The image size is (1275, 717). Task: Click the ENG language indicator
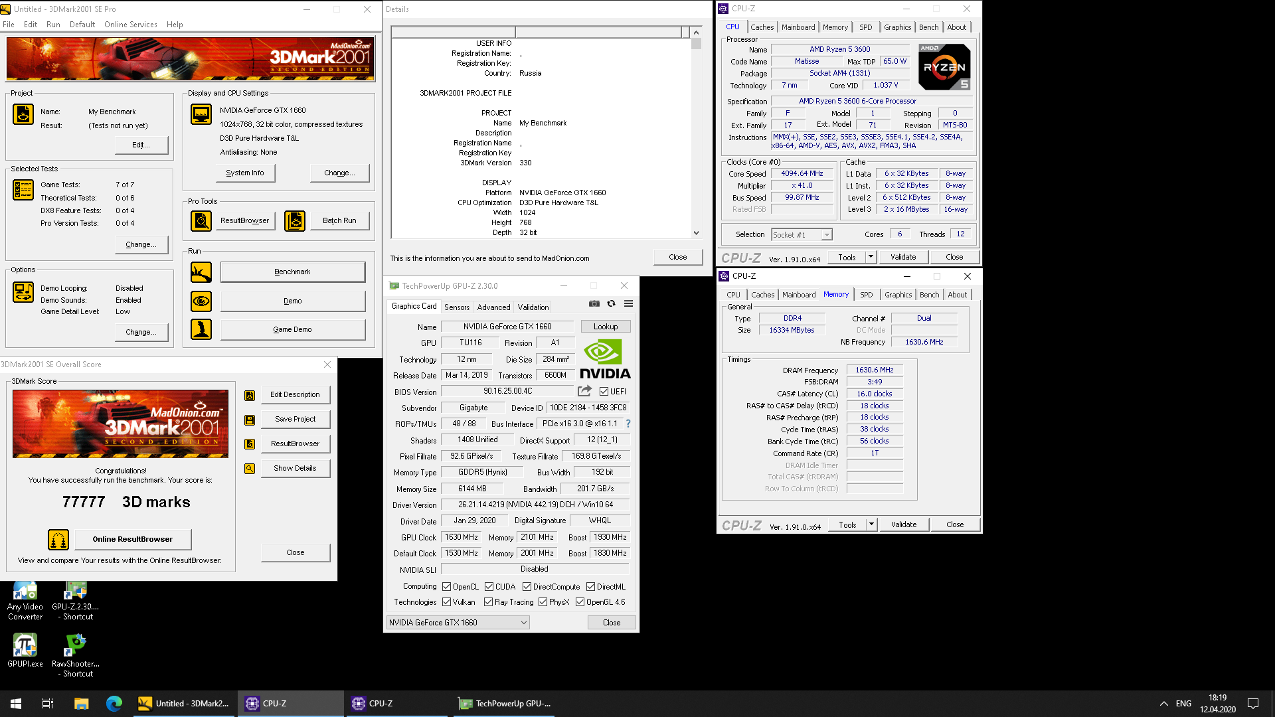click(1183, 704)
